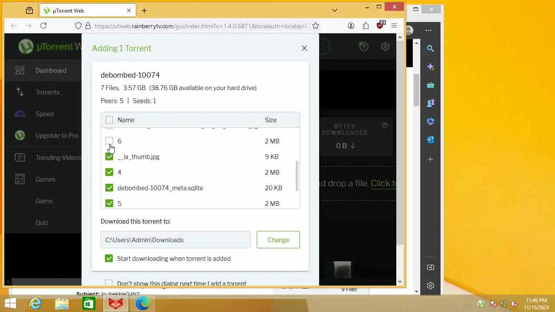Launch Internet Explorer from taskbar
This screenshot has height=312, width=555.
[35, 303]
